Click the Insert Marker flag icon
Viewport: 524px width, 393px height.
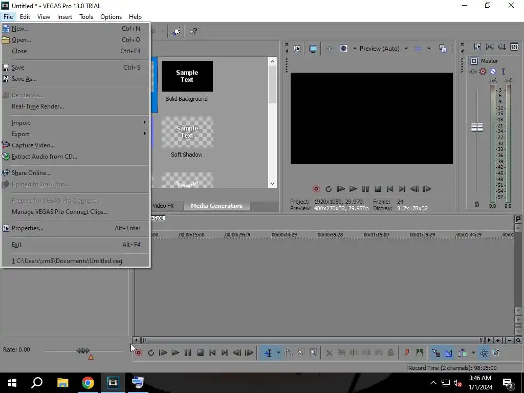point(407,353)
